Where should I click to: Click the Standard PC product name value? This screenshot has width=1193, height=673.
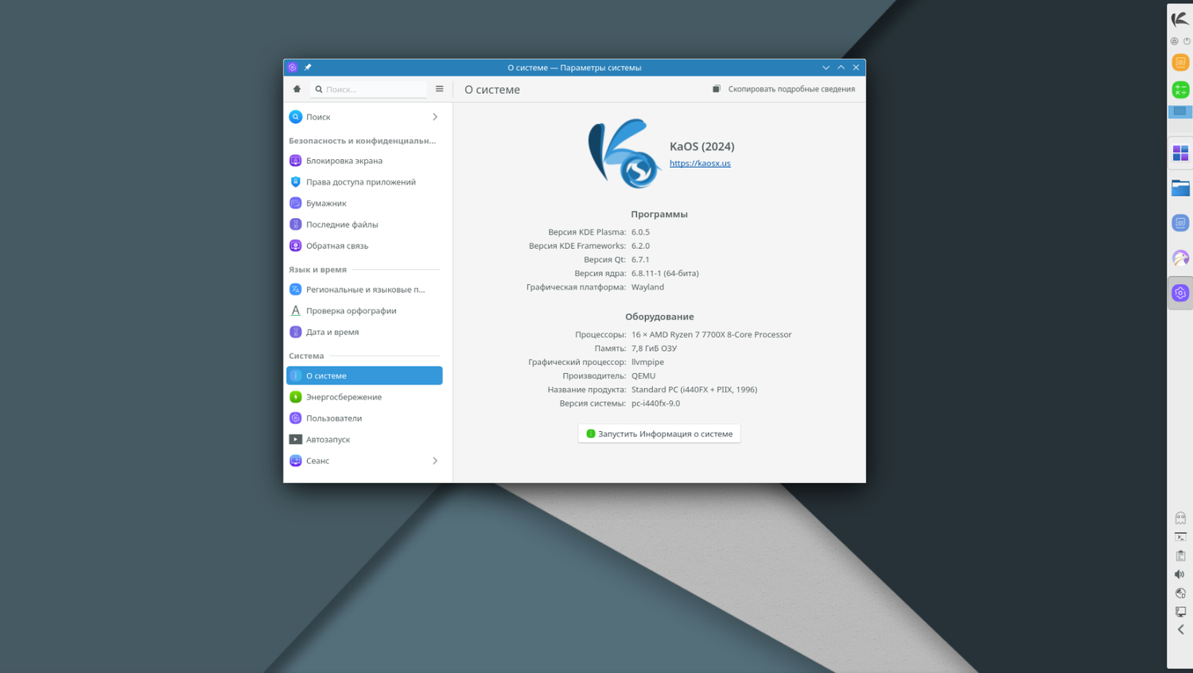[694, 390]
